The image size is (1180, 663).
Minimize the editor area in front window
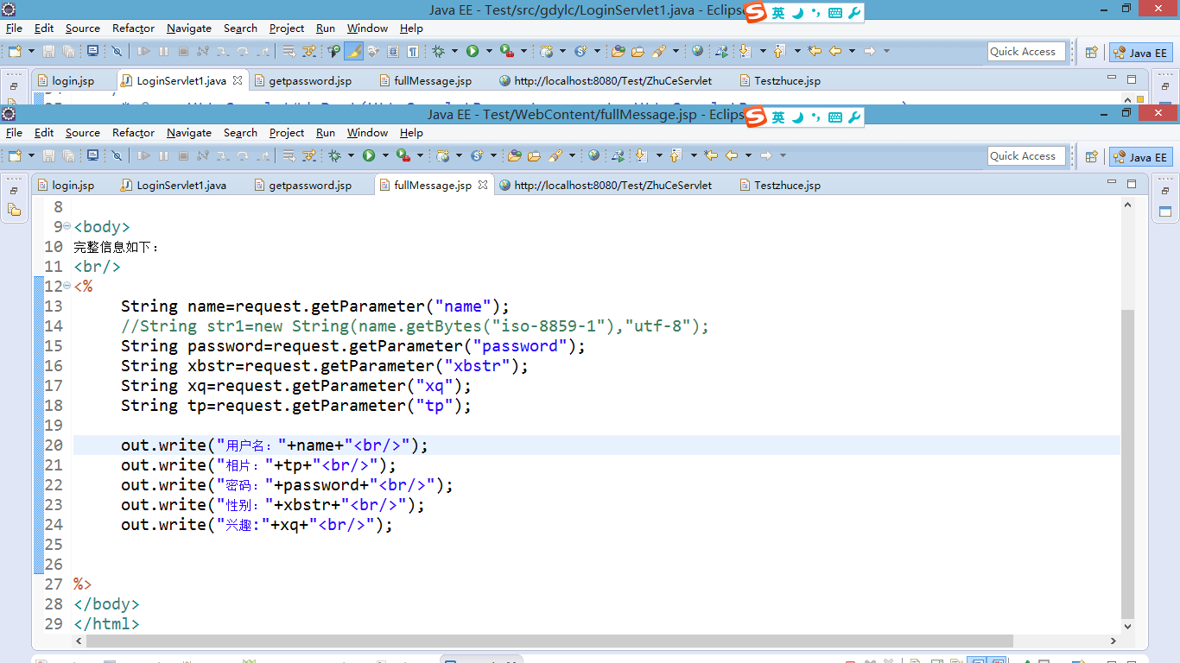coord(1111,183)
